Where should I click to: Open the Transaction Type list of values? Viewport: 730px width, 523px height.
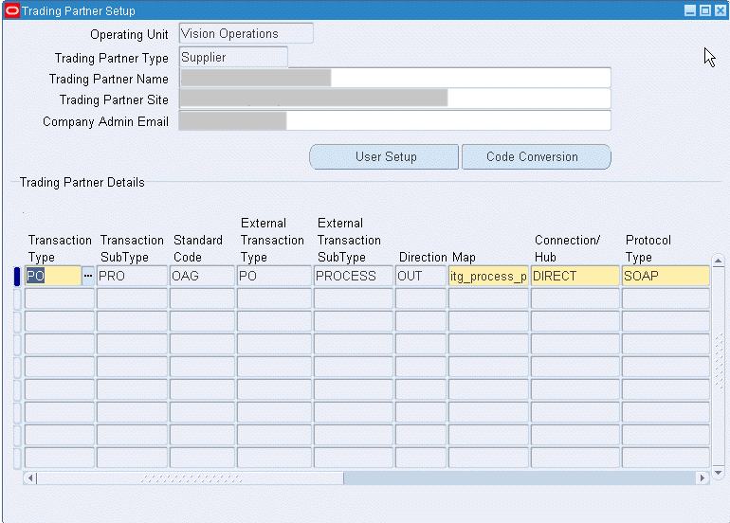click(x=87, y=276)
